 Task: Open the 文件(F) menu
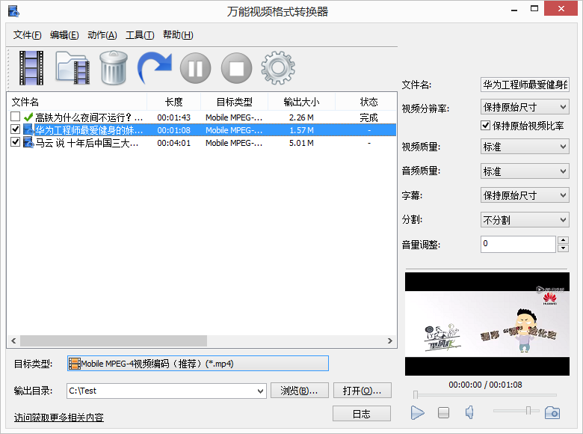pyautogui.click(x=27, y=35)
